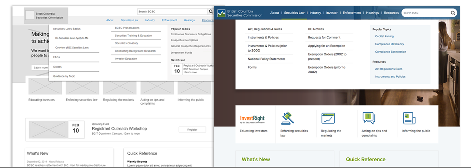This screenshot has height=168, width=471.
Task: Click Resources in the wireframe navigation
Action: [x=208, y=20]
